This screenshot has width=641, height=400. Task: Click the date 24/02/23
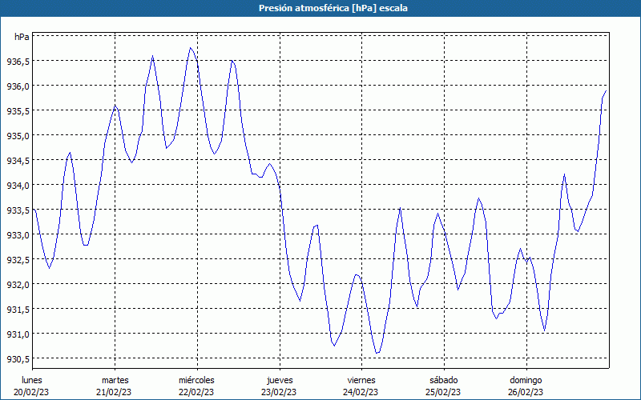361,392
